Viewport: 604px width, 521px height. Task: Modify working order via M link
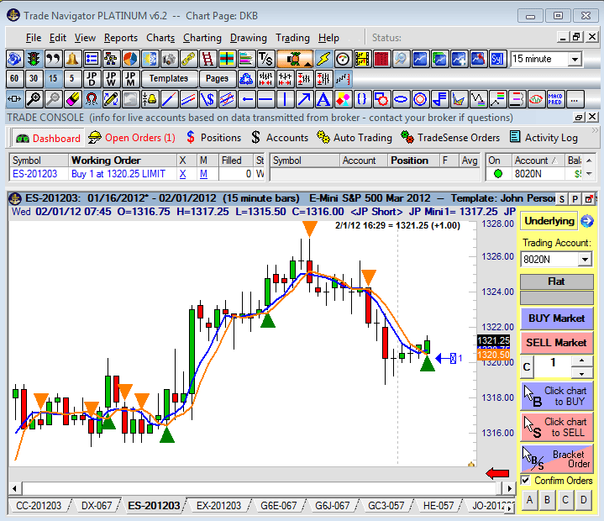203,174
